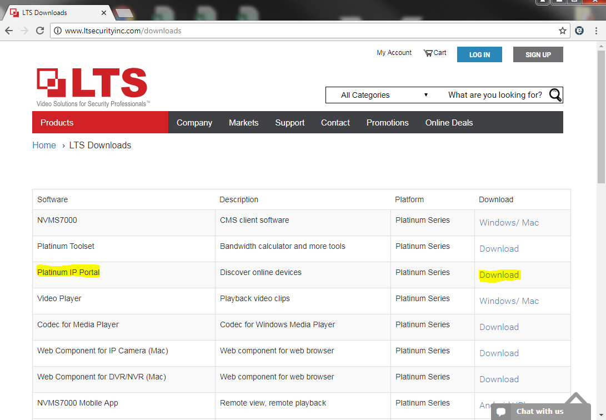Click the site info icon in address bar

58,31
